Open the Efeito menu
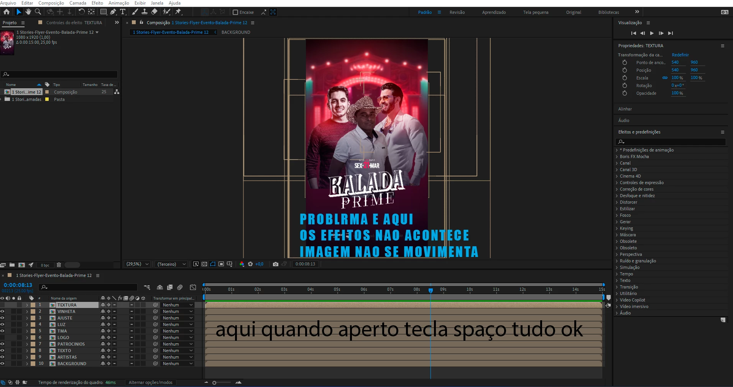The image size is (733, 387). coord(97,3)
